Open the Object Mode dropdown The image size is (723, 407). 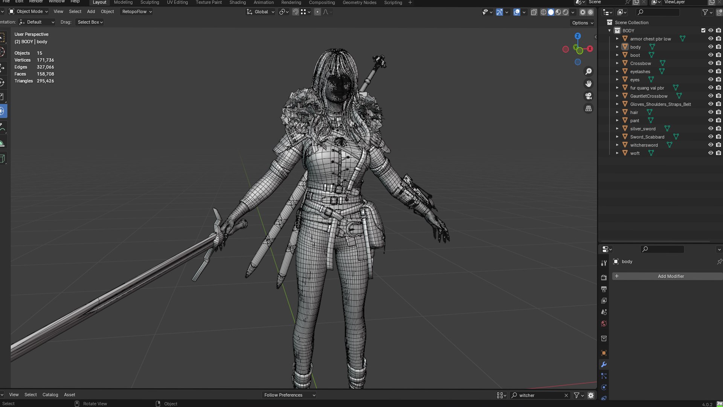(x=28, y=12)
